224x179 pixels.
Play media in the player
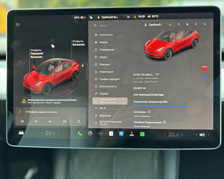(x=36, y=121)
